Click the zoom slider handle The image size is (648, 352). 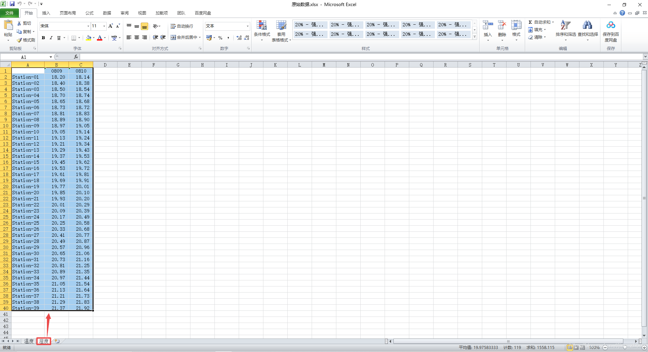click(x=624, y=347)
